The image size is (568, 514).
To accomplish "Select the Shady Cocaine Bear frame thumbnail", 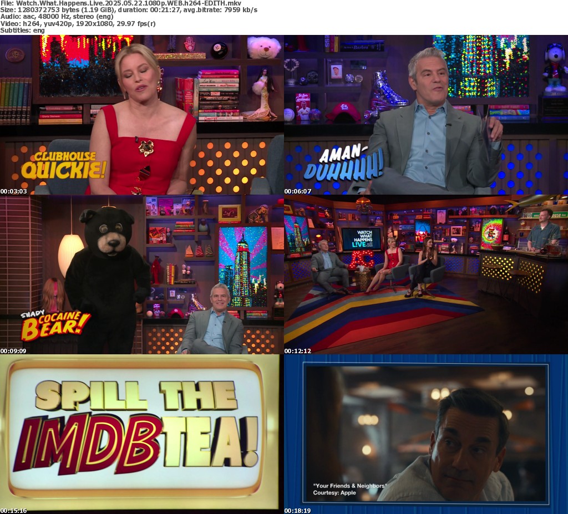I will click(142, 274).
